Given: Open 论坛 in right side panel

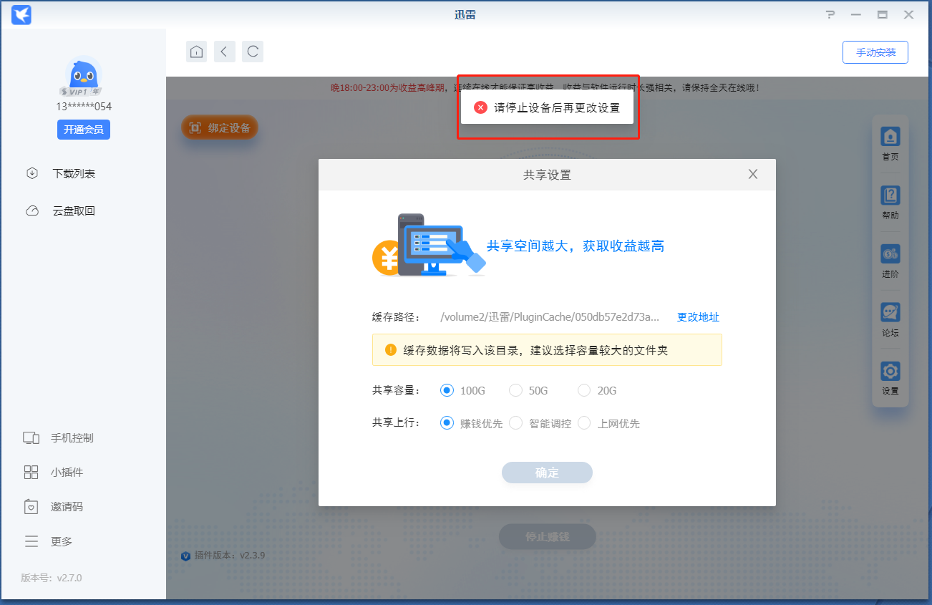Looking at the screenshot, I should (890, 320).
